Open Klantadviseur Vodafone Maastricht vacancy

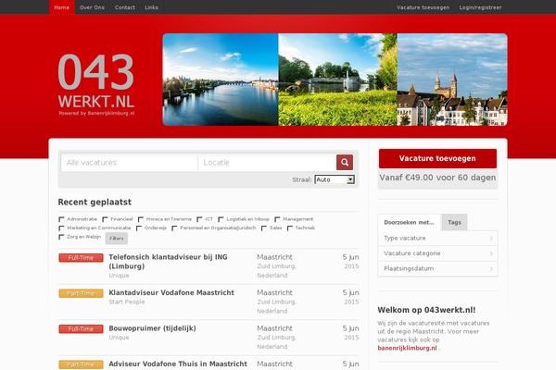point(171,293)
